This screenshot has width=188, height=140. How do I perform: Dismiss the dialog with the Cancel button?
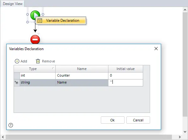pos(138,120)
